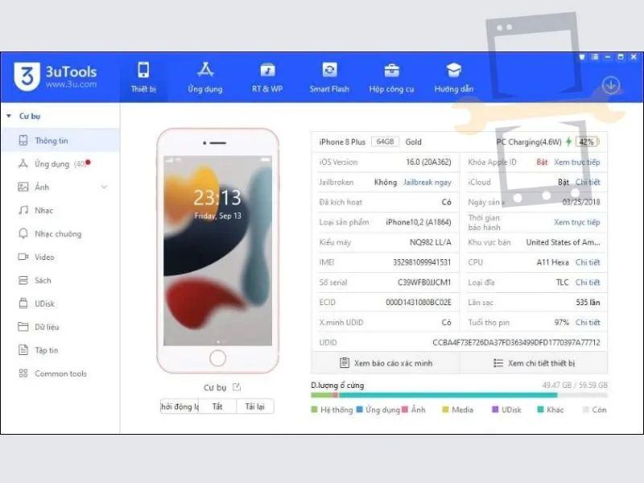Viewport: 644px width, 483px height.
Task: Open Ảnh photos in the sidebar
Action: [60, 188]
